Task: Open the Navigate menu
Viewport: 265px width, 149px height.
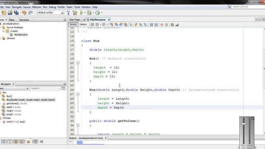Action: pyautogui.click(x=17, y=7)
